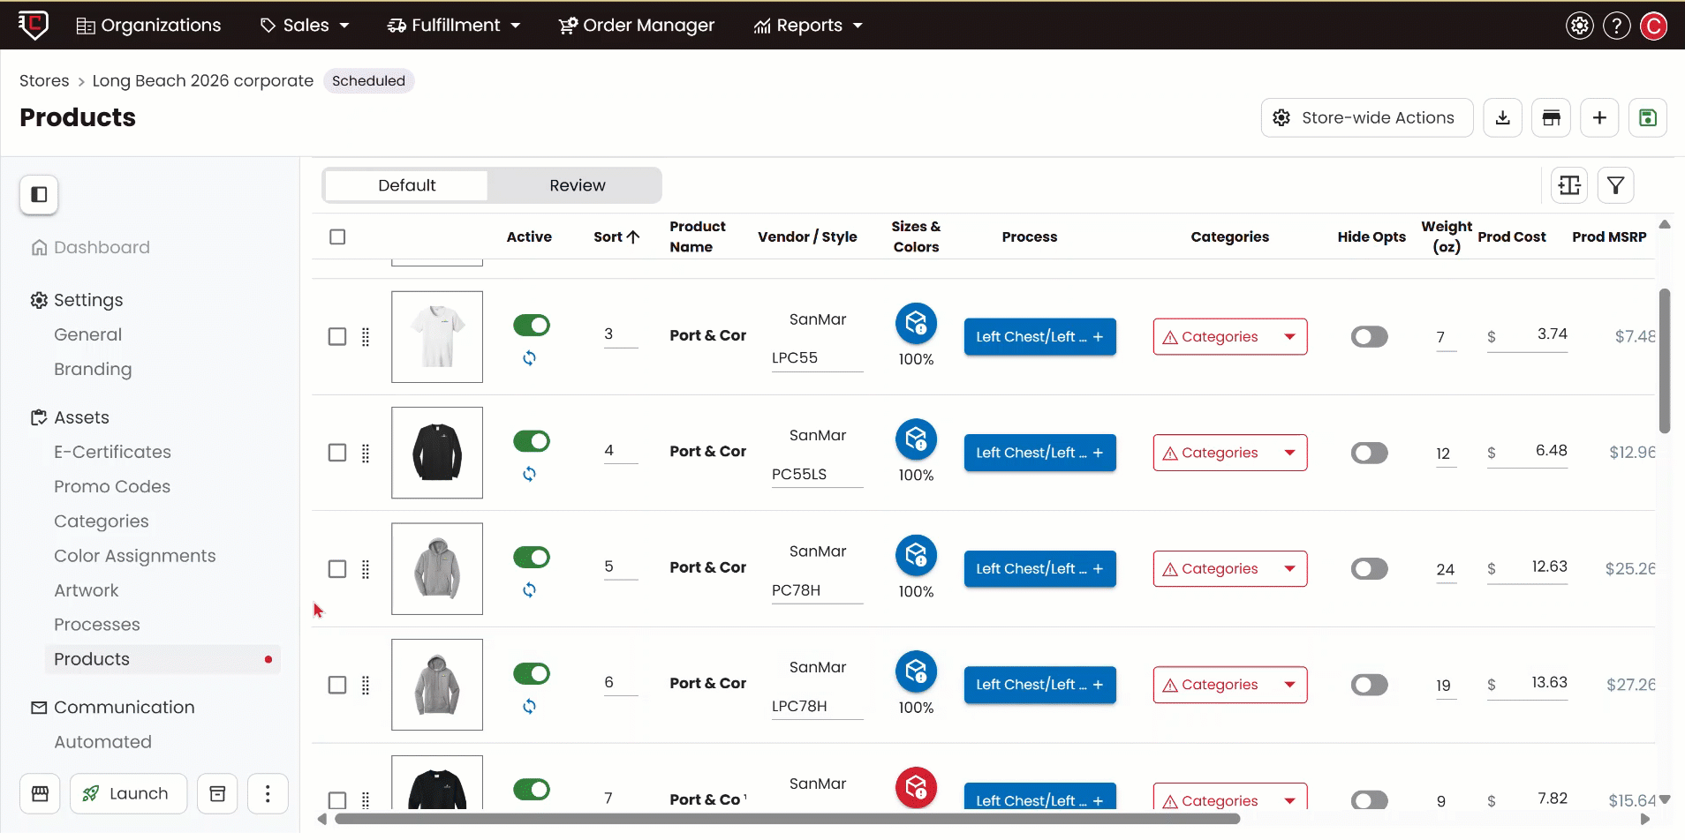Edit weight field for PC78H
The height and width of the screenshot is (840, 1685).
tap(1446, 570)
